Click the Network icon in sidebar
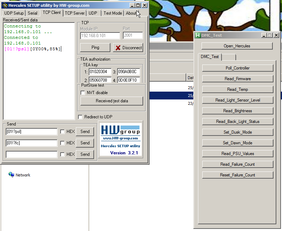 tap(11, 175)
